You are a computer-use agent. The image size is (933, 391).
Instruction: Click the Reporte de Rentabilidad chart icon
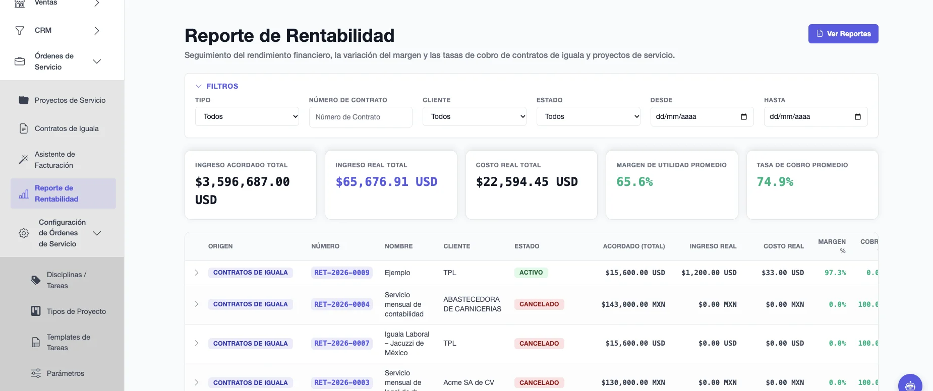[x=24, y=194]
